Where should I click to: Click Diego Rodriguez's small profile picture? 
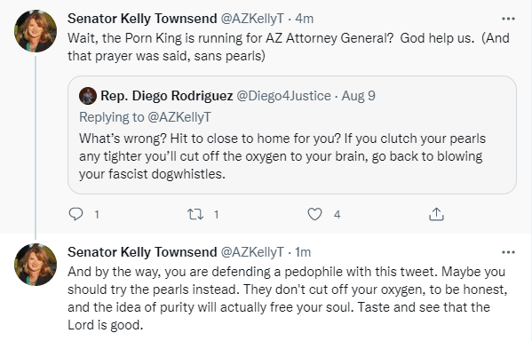click(x=88, y=96)
